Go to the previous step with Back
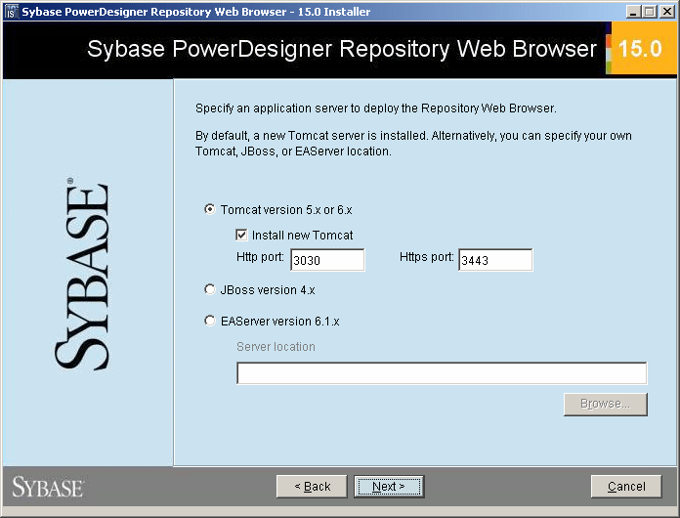This screenshot has height=518, width=680. click(x=312, y=487)
